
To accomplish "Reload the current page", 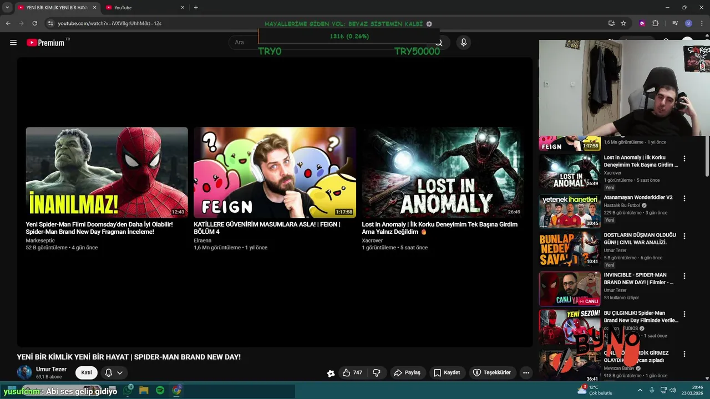I will click(x=34, y=23).
